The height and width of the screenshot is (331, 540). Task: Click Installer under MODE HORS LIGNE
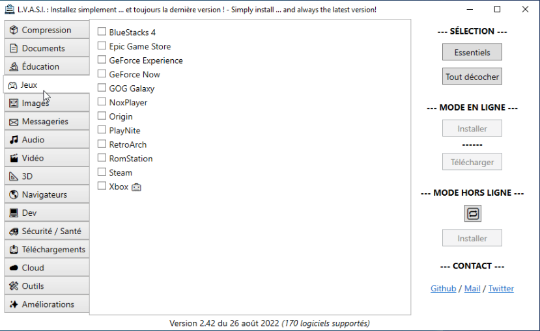(472, 238)
